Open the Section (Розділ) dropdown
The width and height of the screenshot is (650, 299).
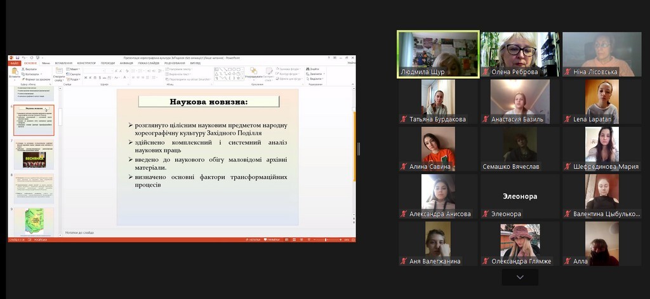tap(74, 79)
